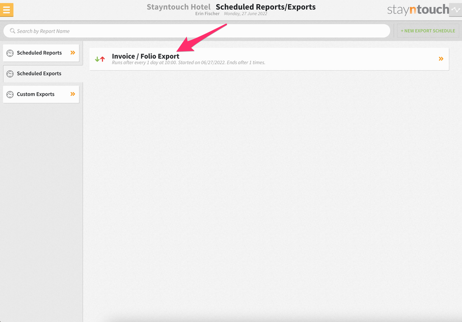Switch to Custom Exports tab
Viewport: 462px width, 322px height.
41,94
